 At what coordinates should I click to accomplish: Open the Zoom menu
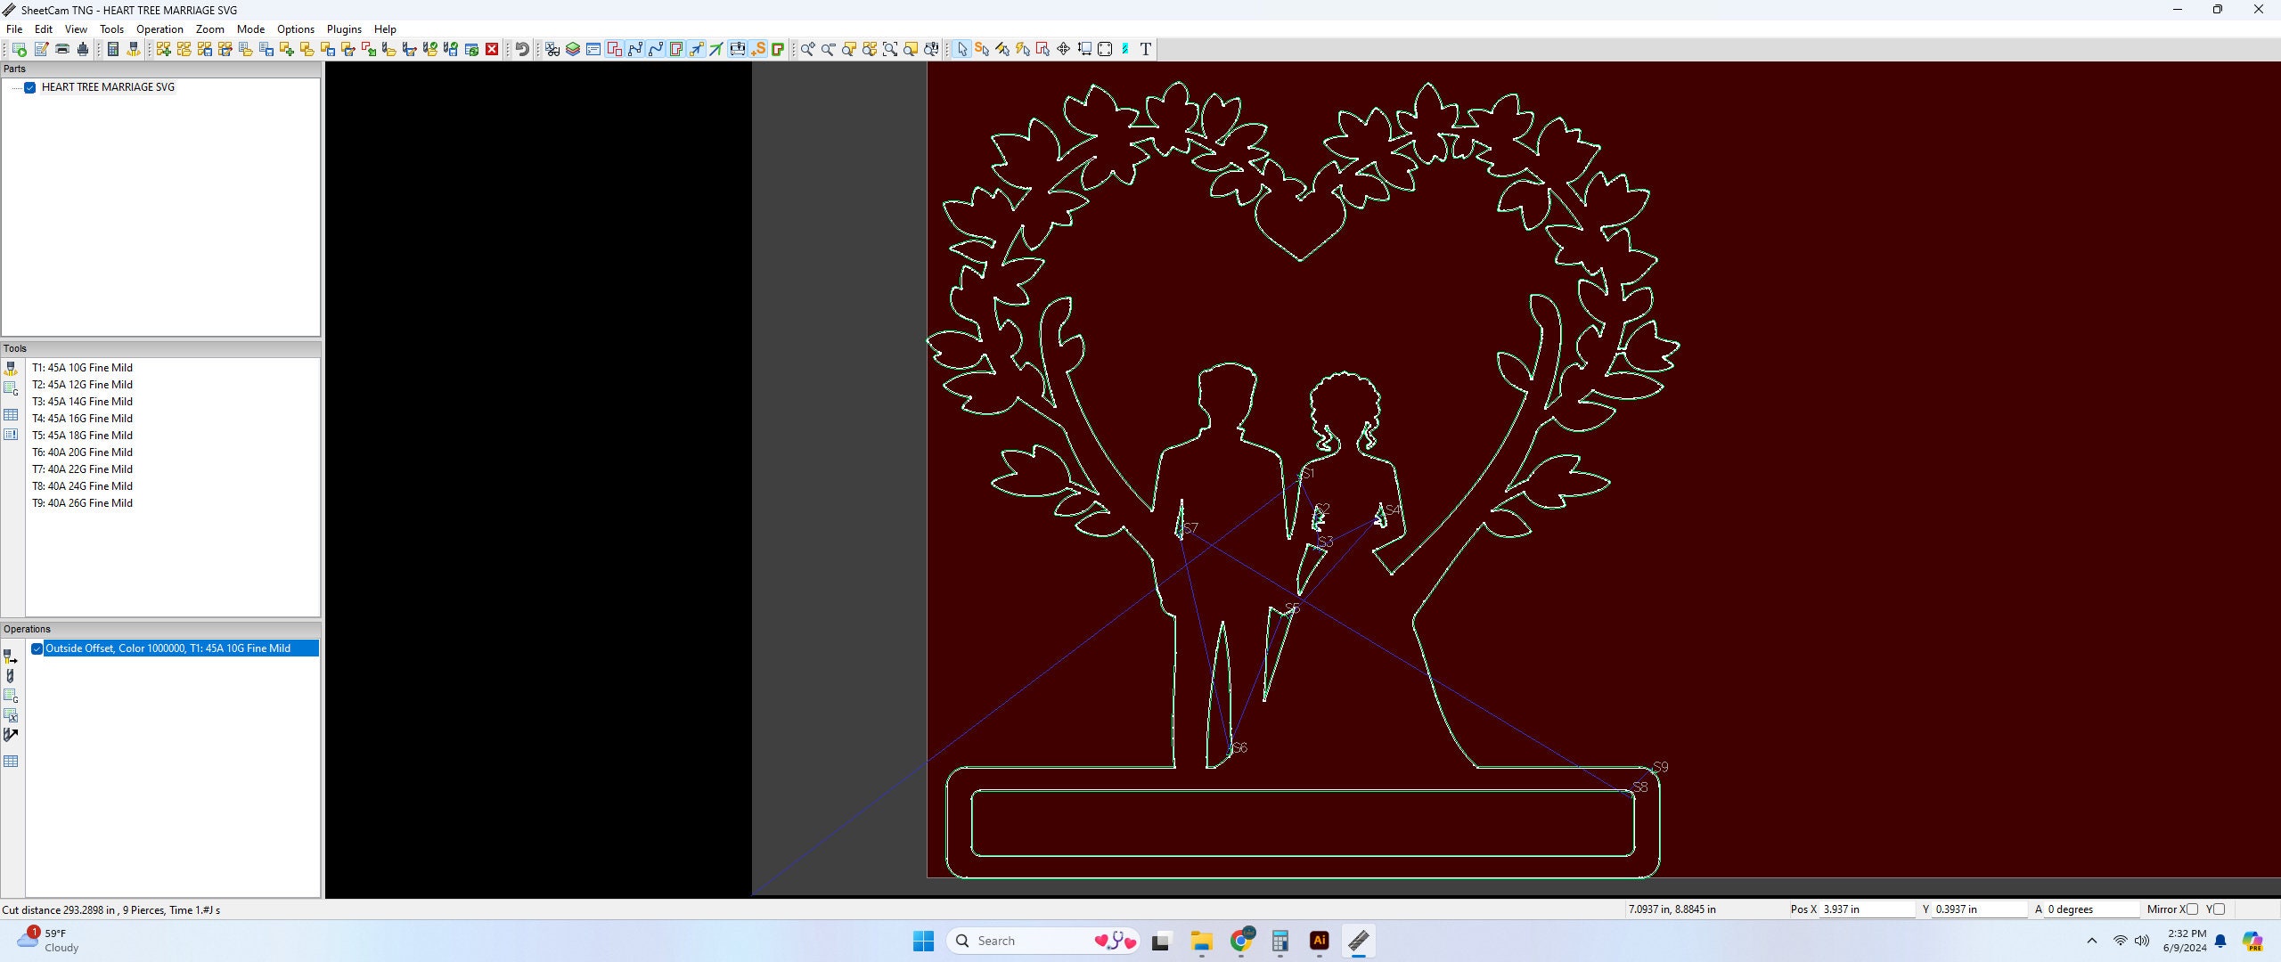coord(210,29)
